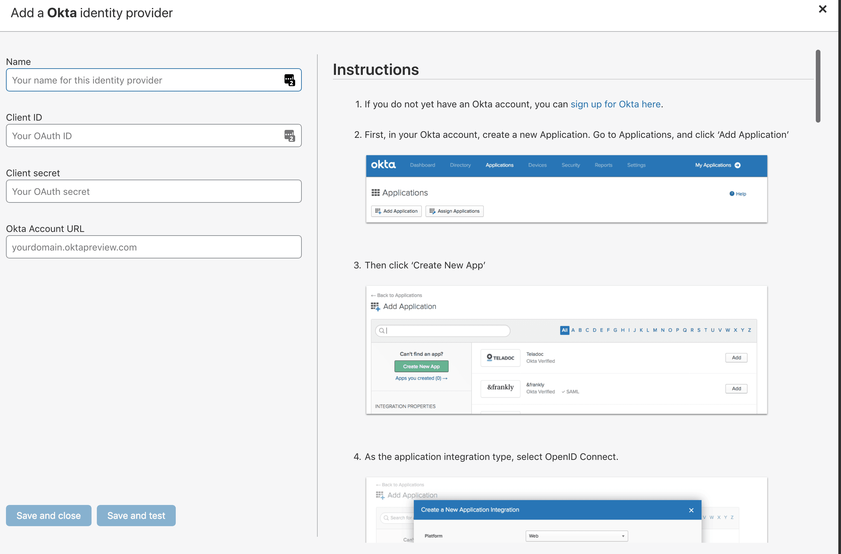This screenshot has height=554, width=841.
Task: Click the instructions panel scrollbar
Action: point(818,86)
